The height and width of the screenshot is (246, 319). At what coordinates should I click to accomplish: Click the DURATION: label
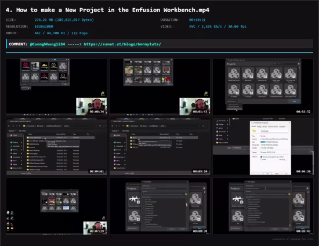(x=169, y=20)
